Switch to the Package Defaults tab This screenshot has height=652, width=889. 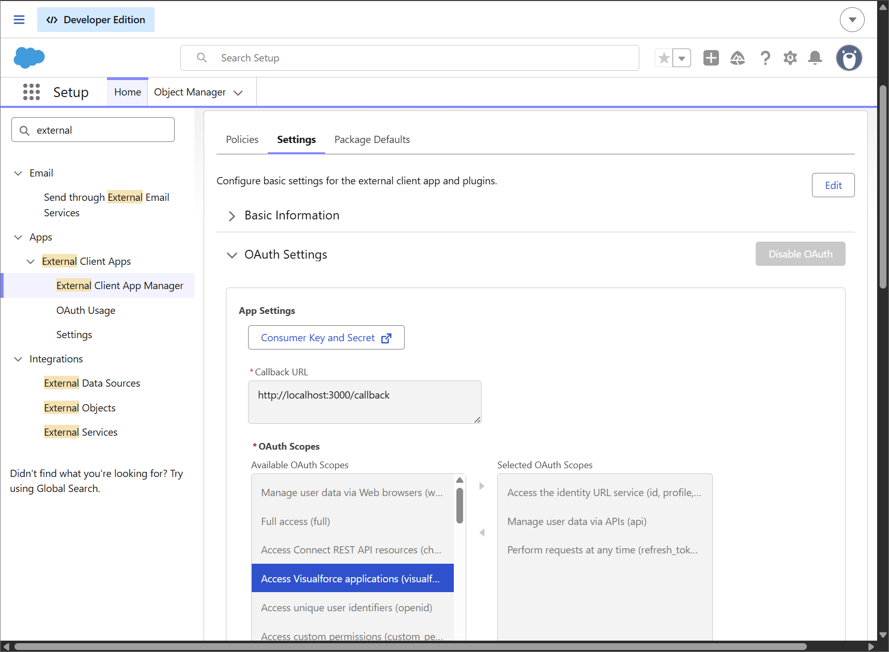coord(372,139)
